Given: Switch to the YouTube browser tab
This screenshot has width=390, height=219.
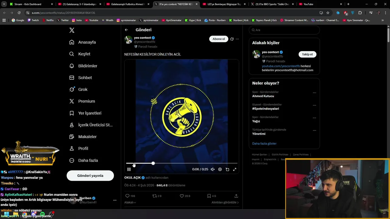Looking at the screenshot, I should coord(320,4).
